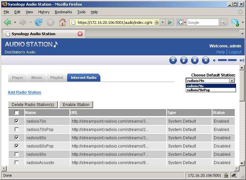Click the green Go arrow beside address bar

coord(170,22)
